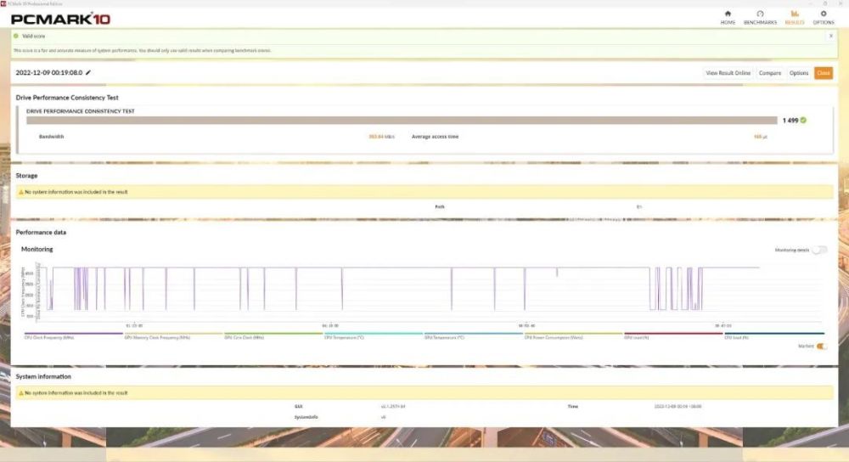The image size is (849, 462).
Task: Open the Benchmarks section
Action: [x=760, y=17]
